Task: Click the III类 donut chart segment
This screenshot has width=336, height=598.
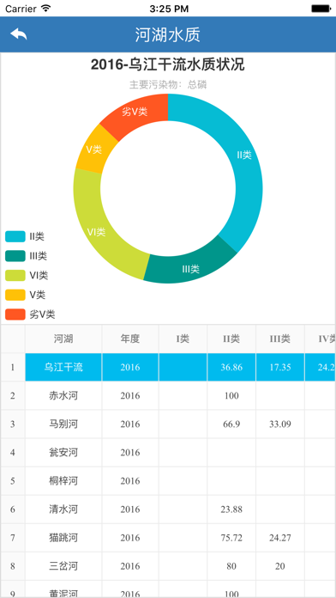Action: pos(190,268)
